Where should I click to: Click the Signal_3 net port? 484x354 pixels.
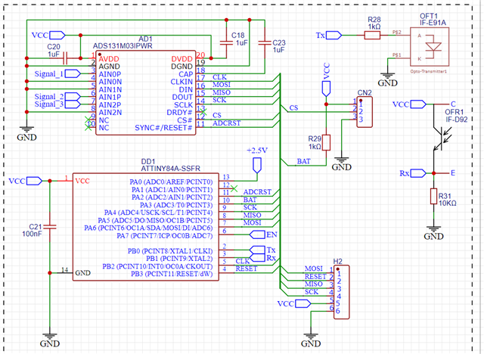73,104
